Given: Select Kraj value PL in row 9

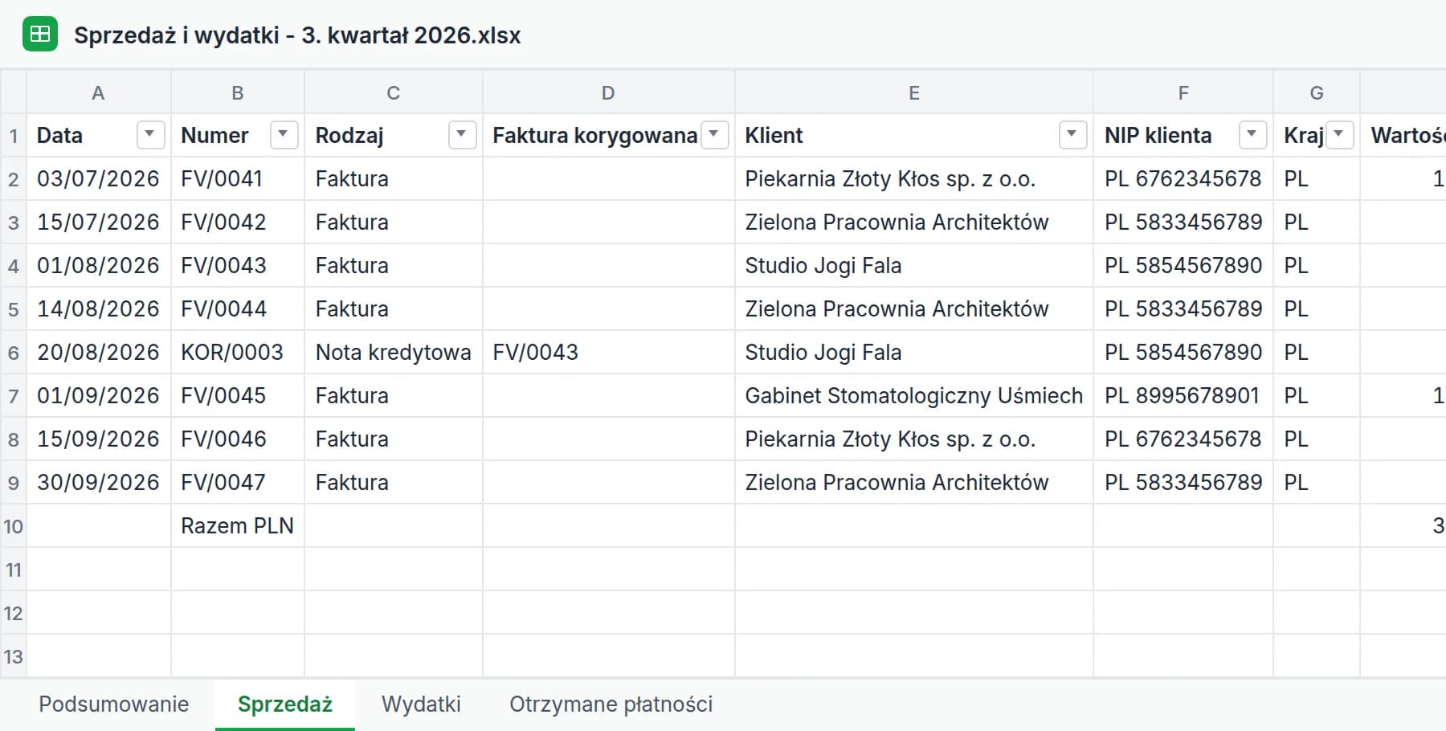Looking at the screenshot, I should (x=1317, y=482).
